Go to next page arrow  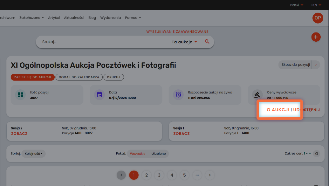209,175
